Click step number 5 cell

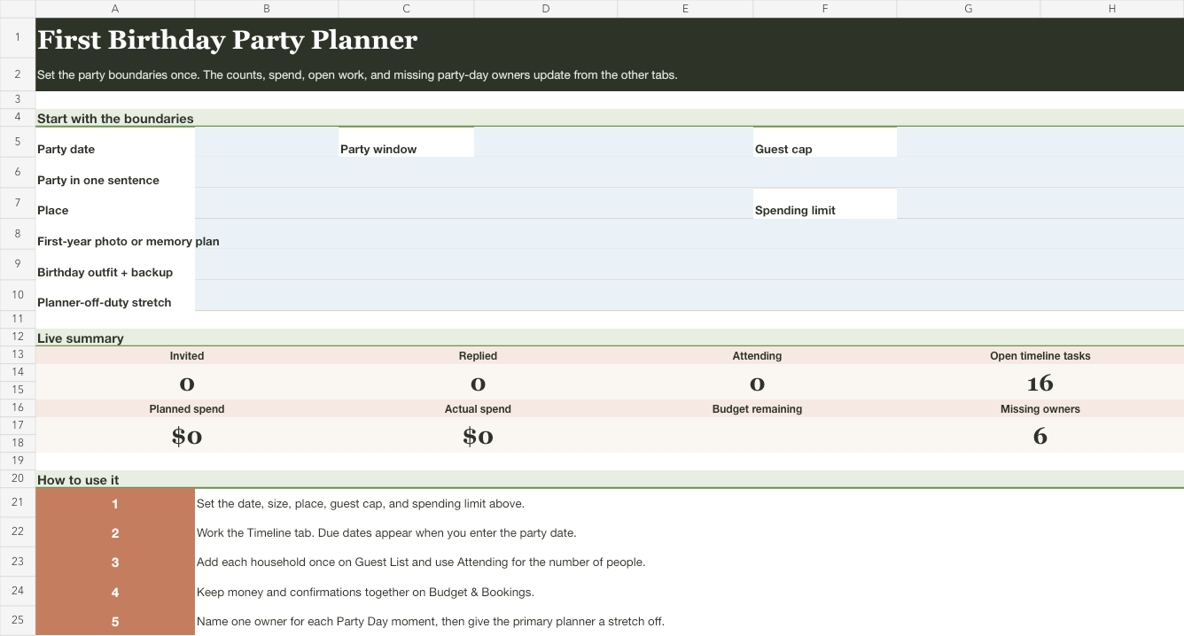(115, 621)
